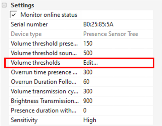The height and width of the screenshot is (126, 162).
Task: Collapse the Settings section
Action: click(x=4, y=5)
